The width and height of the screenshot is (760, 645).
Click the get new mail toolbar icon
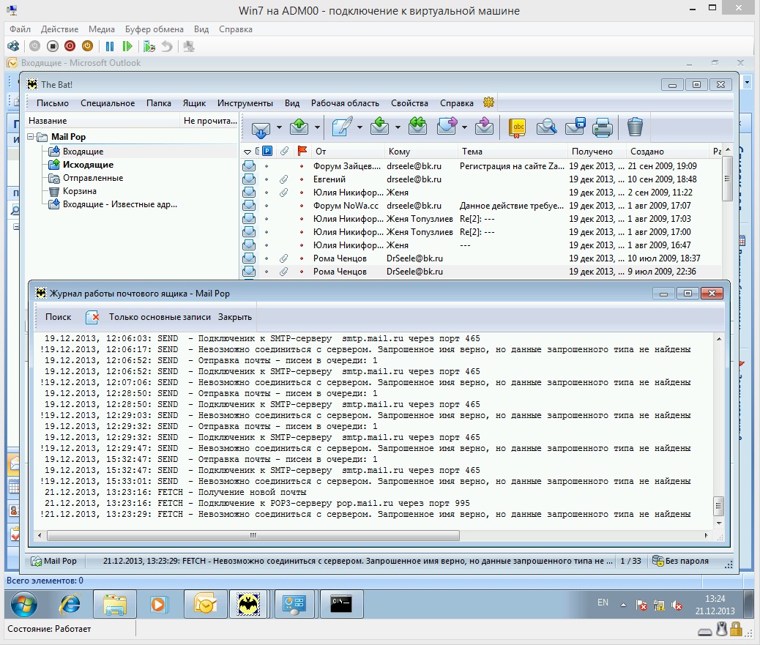(x=261, y=128)
